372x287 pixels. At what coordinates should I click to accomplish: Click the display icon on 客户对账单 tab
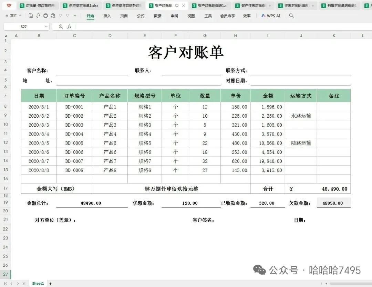pos(177,6)
